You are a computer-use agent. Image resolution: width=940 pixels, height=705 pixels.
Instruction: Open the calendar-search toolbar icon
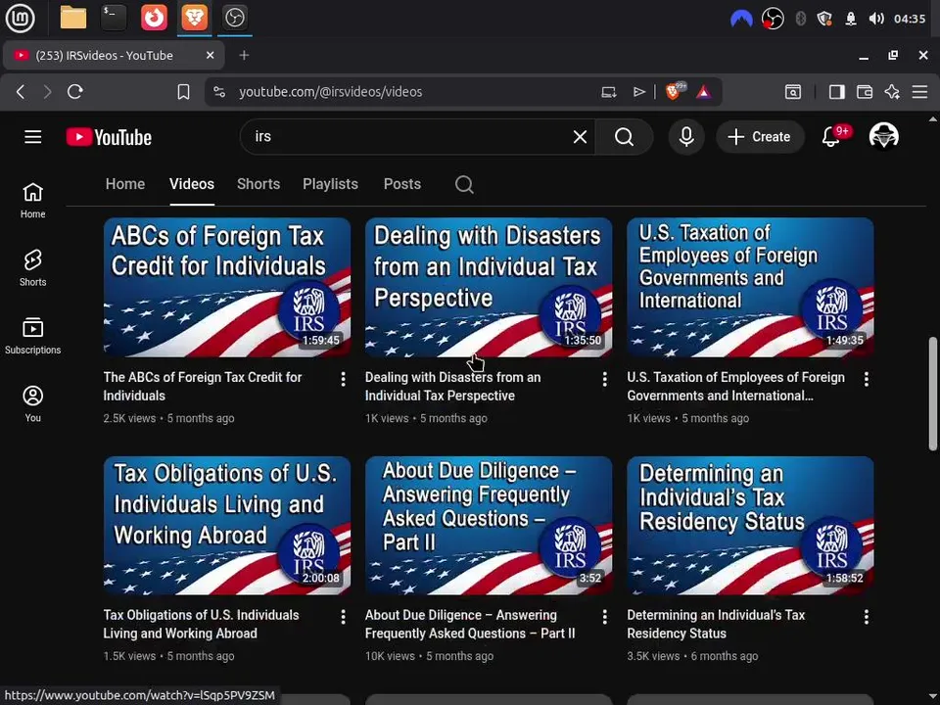792,92
